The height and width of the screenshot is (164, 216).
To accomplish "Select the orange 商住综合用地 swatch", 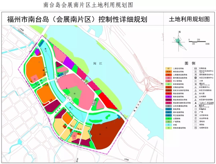I will 168,71.
